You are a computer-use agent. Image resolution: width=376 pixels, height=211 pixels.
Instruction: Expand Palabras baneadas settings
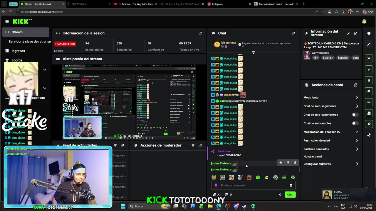point(357,149)
